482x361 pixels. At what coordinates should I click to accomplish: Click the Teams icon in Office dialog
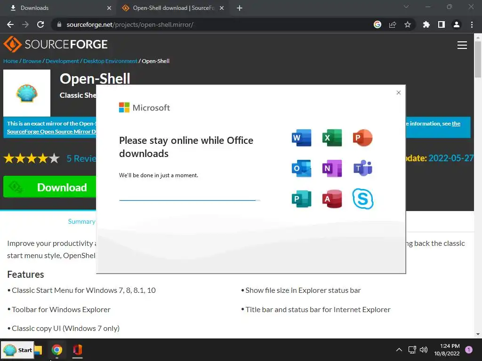[363, 168]
